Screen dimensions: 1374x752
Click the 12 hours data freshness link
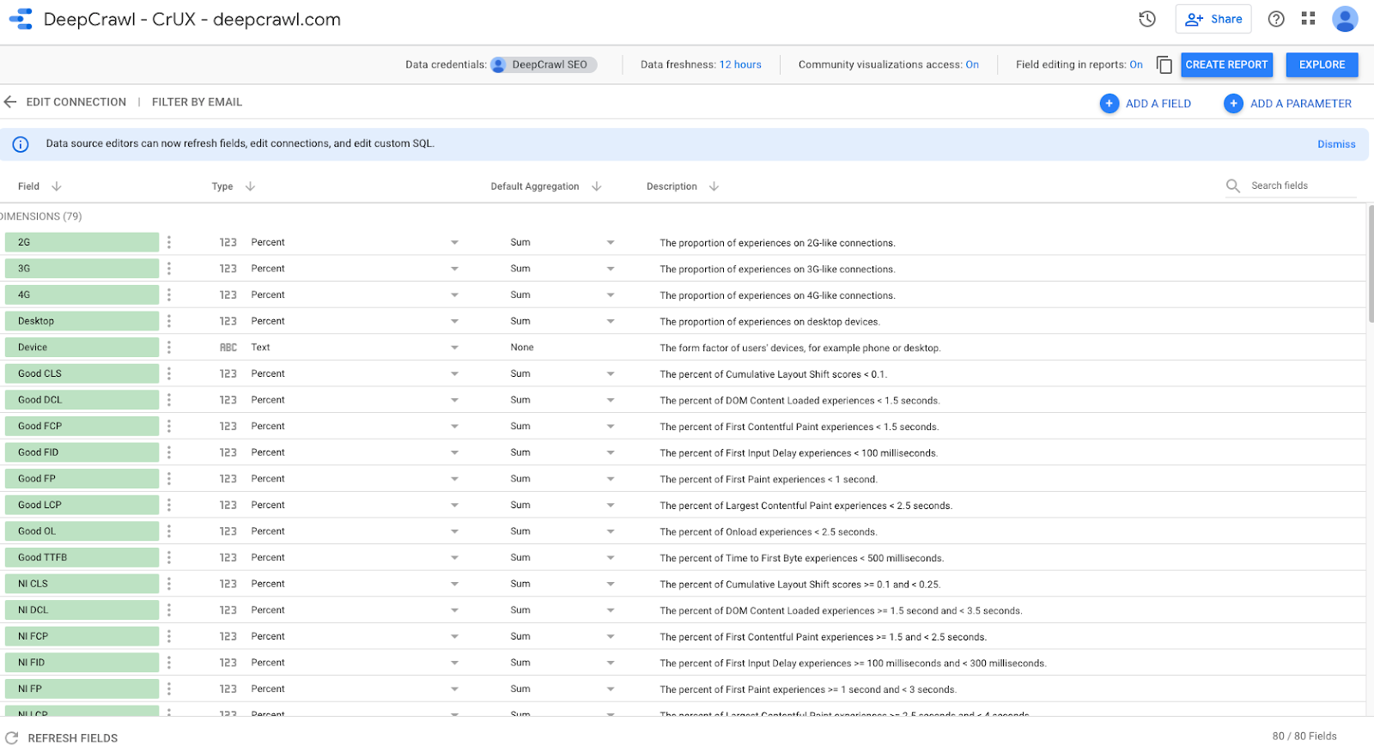740,64
